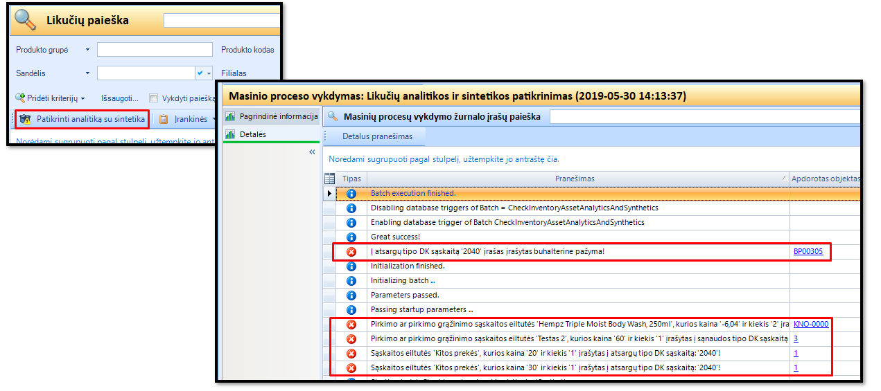Switch to the Pagrindinė informacija tab
This screenshot has height=391, width=881.
click(x=271, y=116)
